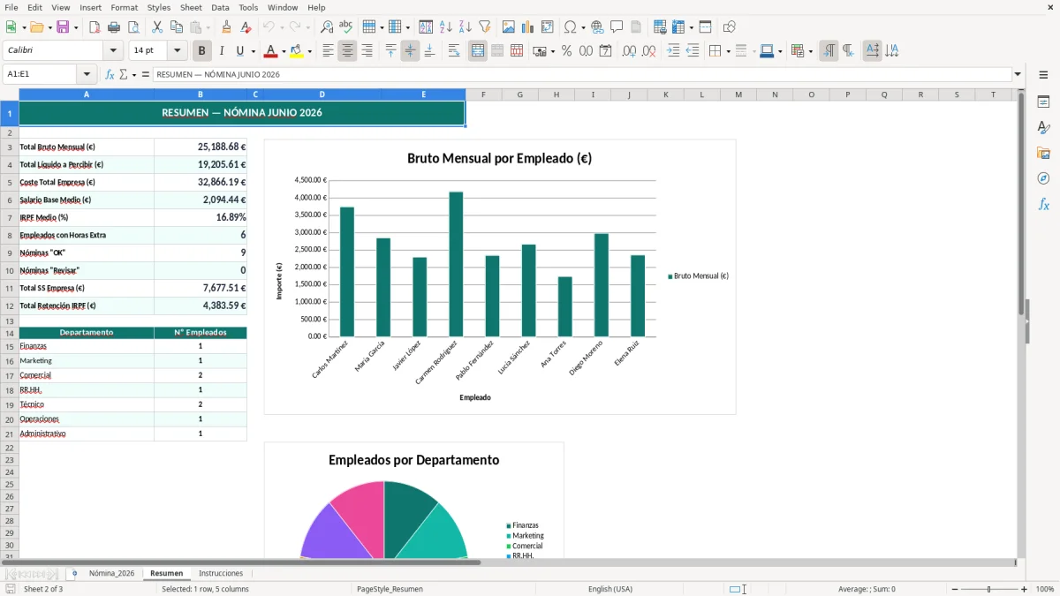Expand the Name Box dropdown

[x=87, y=74]
